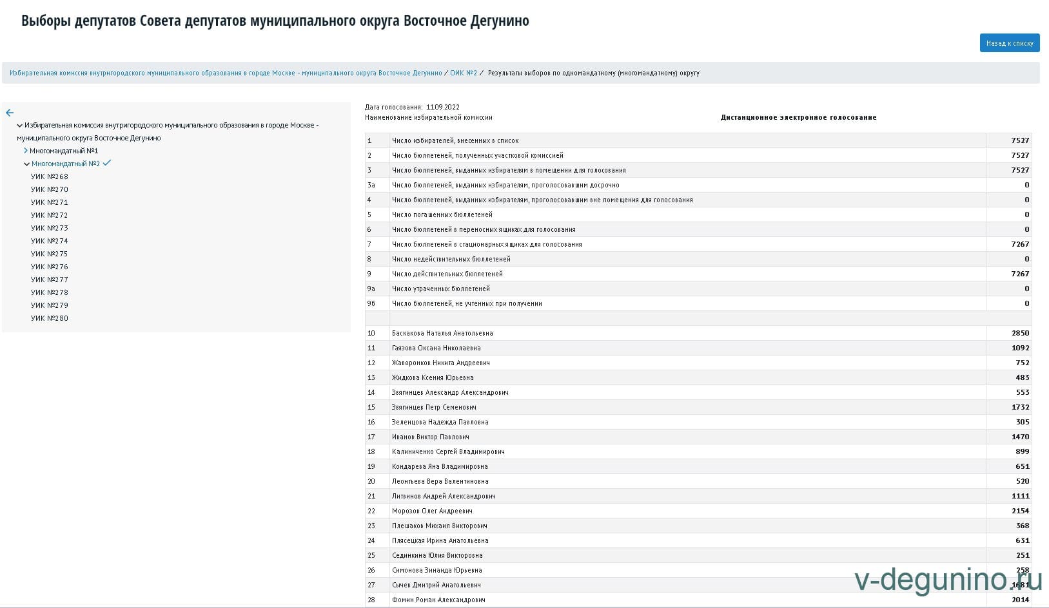Select УИК №278 in the tree
Viewport: 1049px width, 608px height.
pyautogui.click(x=50, y=292)
